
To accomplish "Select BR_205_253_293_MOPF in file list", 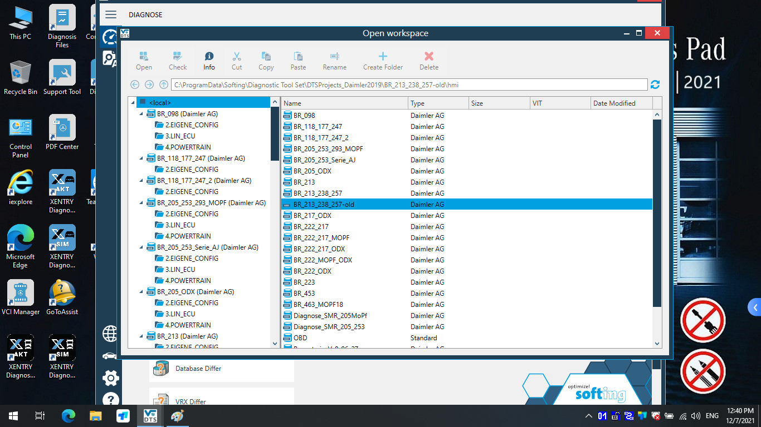I will point(467,149).
